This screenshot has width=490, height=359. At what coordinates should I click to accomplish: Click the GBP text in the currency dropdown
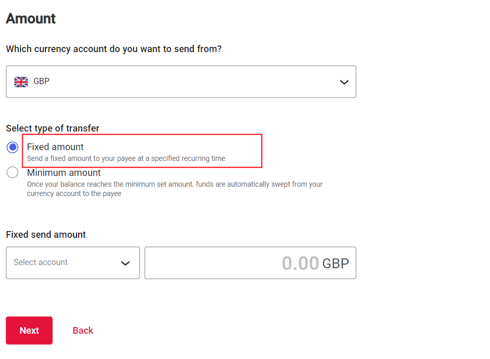click(41, 81)
